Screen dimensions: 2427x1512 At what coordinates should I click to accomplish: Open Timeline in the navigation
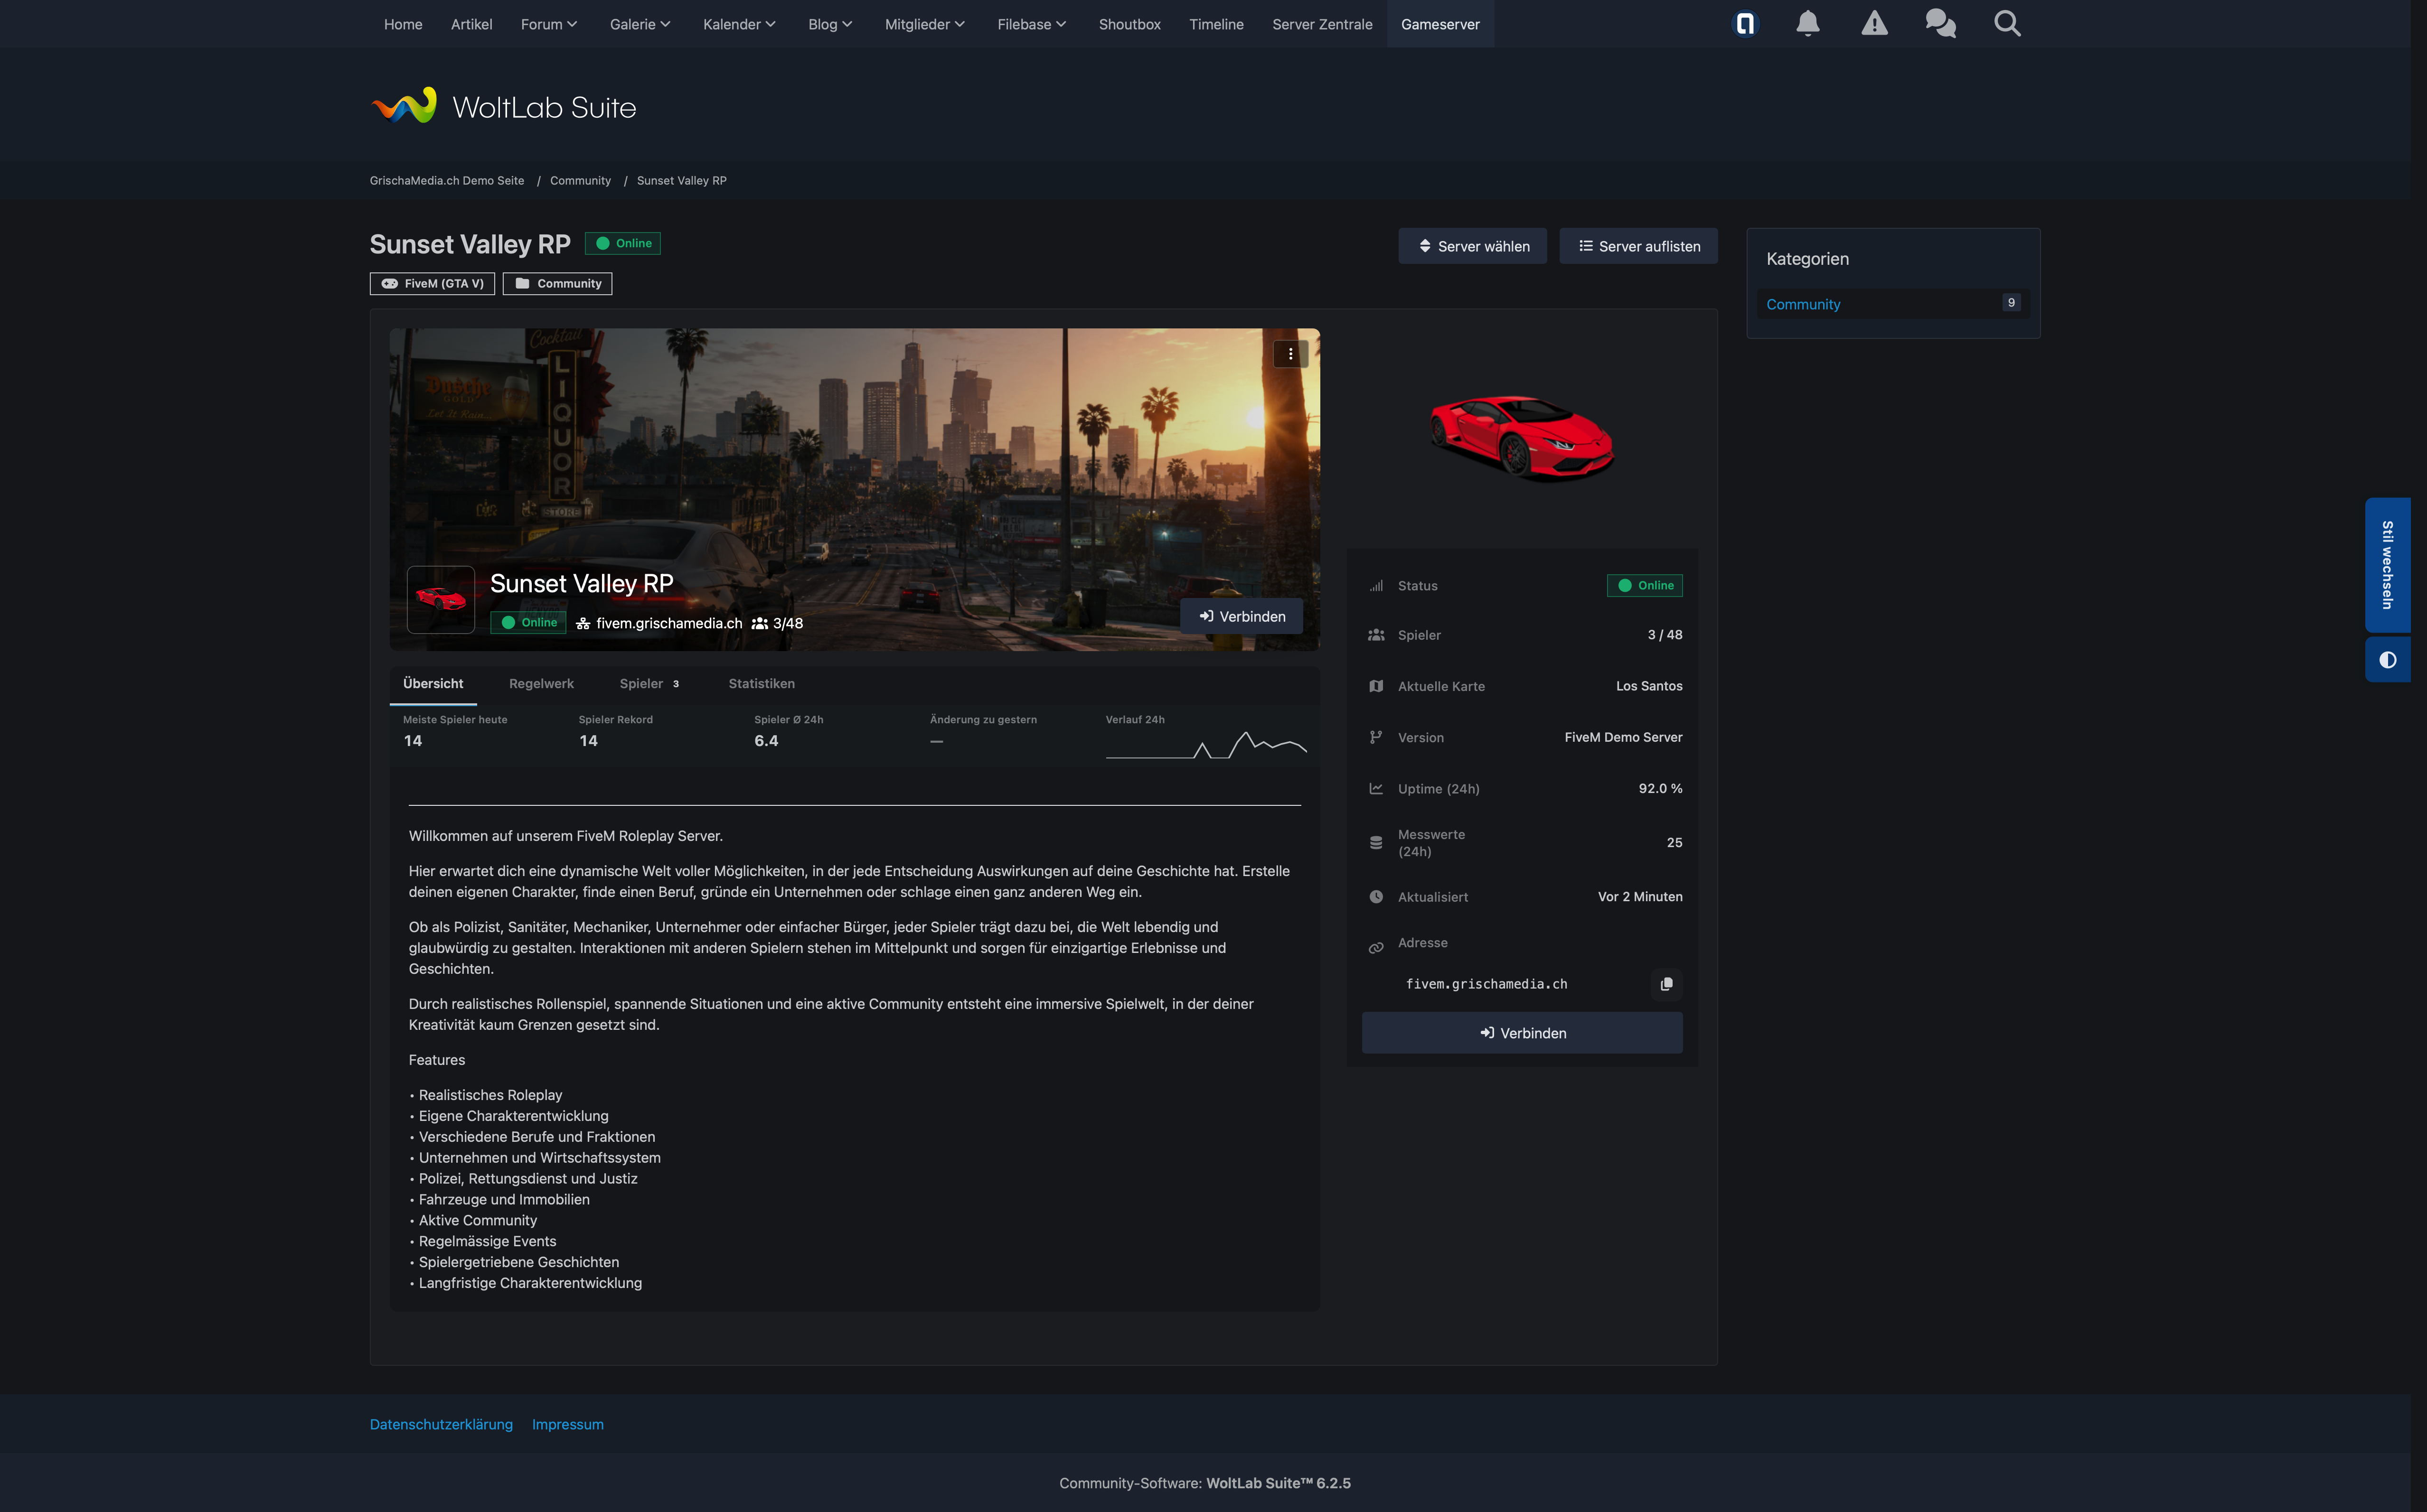(x=1216, y=24)
